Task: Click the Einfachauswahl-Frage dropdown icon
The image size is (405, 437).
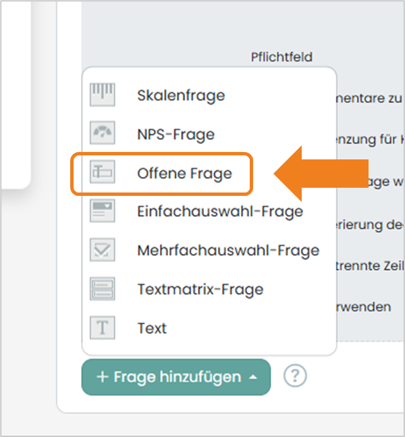Action: tap(102, 211)
